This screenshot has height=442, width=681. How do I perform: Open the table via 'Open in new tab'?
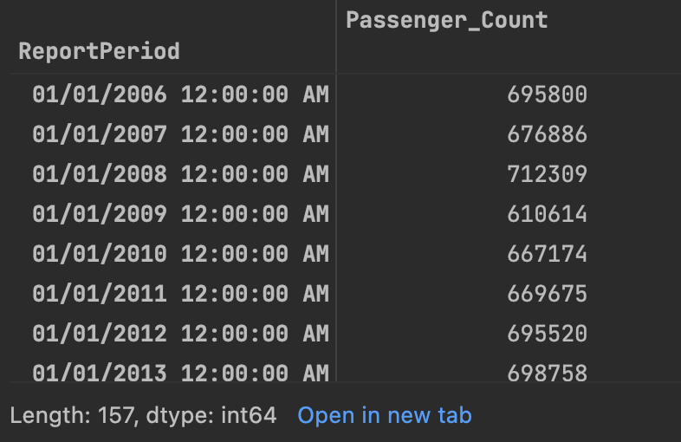click(x=385, y=415)
